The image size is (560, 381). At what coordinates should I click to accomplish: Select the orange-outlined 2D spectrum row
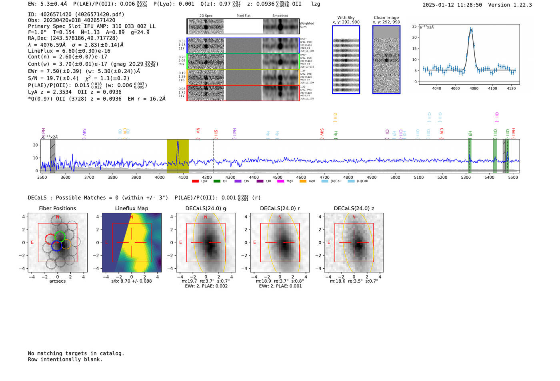click(243, 77)
